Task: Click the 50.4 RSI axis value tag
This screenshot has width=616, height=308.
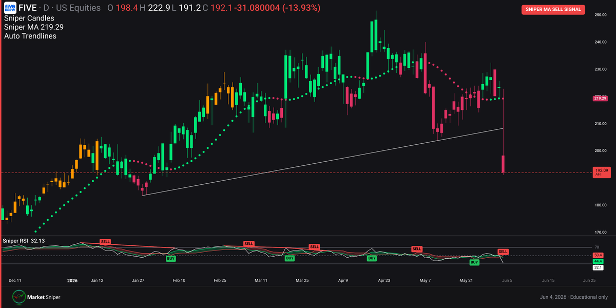Action: click(597, 255)
